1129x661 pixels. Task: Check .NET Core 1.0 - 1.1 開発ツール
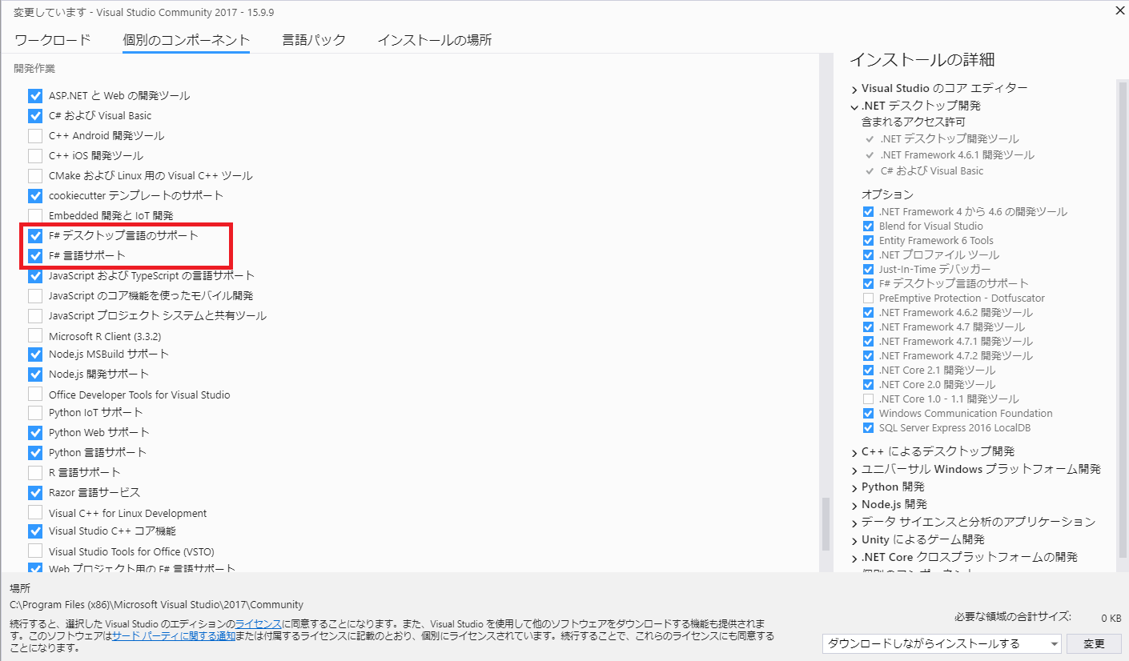coord(868,399)
